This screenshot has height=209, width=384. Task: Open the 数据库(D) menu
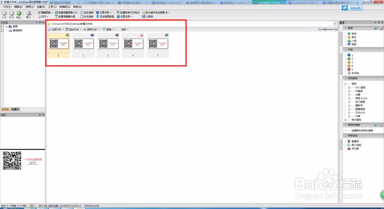click(x=65, y=7)
